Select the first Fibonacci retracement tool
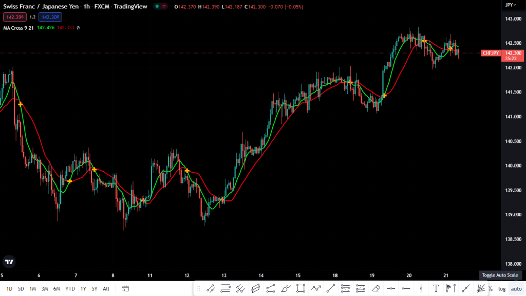This screenshot has width=526, height=296. (x=345, y=288)
